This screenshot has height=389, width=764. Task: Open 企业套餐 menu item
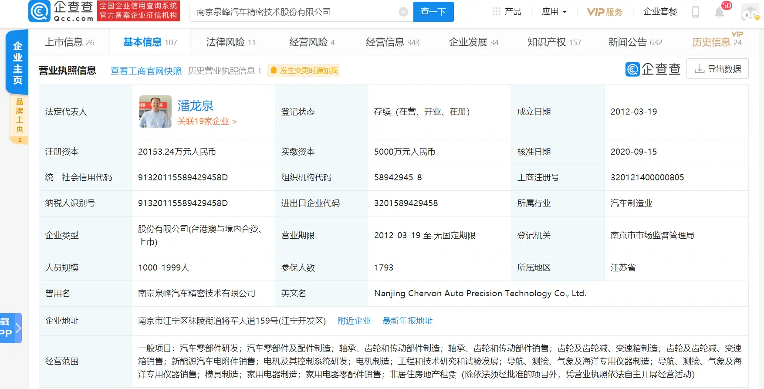coord(660,12)
